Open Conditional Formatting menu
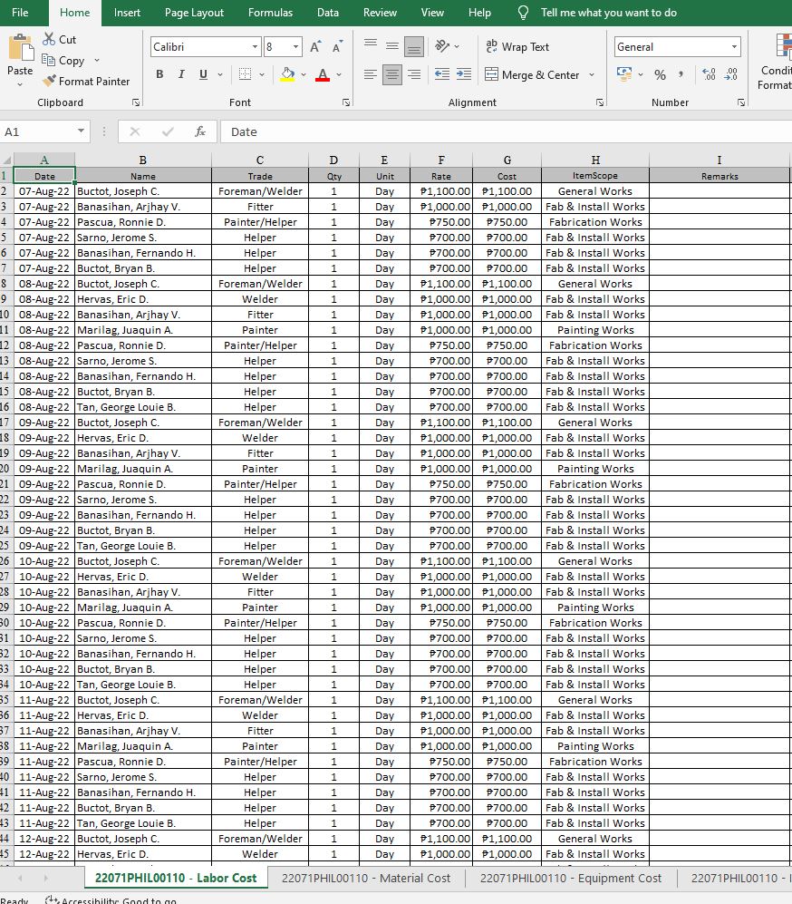This screenshot has width=792, height=904. pyautogui.click(x=776, y=62)
